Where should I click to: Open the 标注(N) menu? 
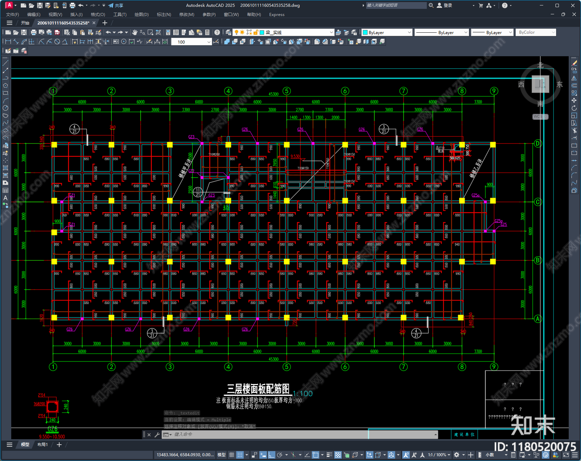(x=164, y=15)
